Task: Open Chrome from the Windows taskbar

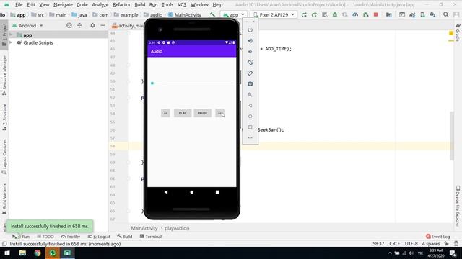Action: (37, 253)
